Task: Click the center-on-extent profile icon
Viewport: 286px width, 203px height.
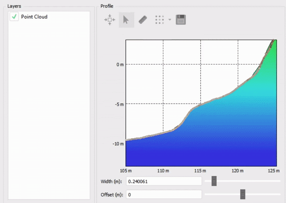Action: coord(110,19)
